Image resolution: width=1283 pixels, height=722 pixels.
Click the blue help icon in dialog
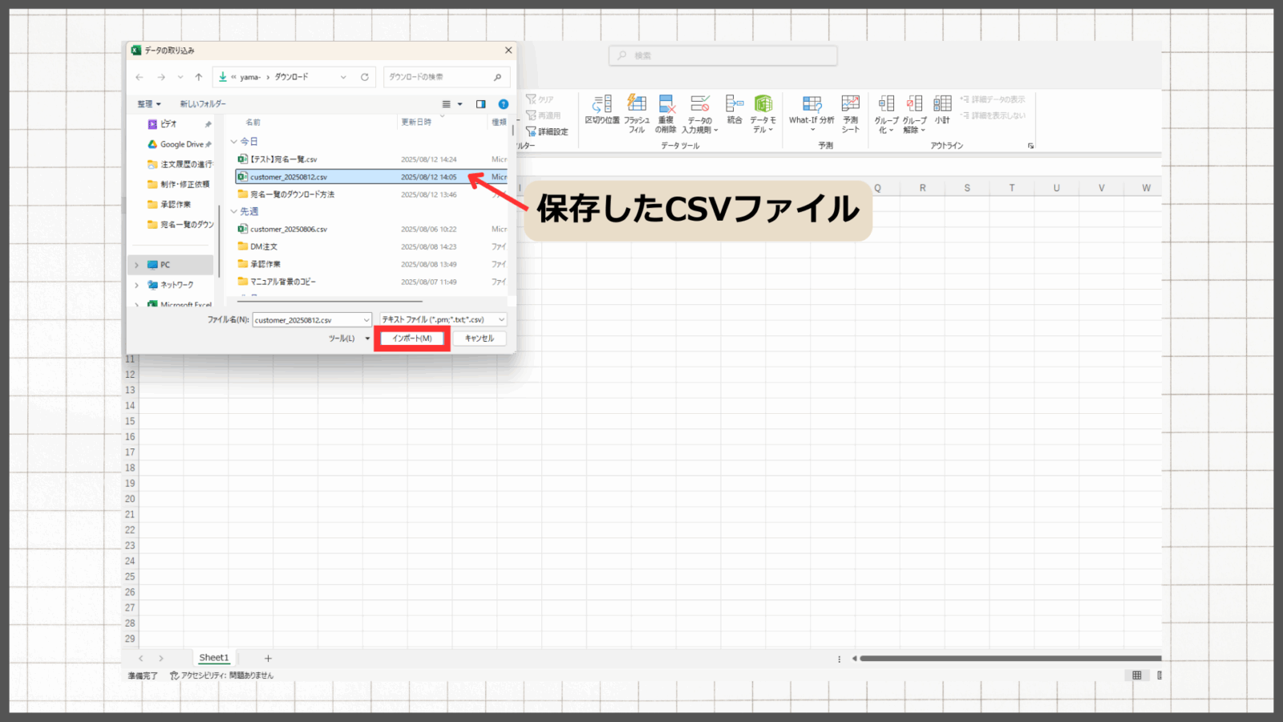point(504,104)
